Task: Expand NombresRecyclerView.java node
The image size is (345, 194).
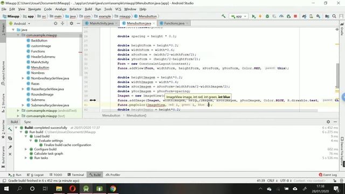Action: [23, 78]
